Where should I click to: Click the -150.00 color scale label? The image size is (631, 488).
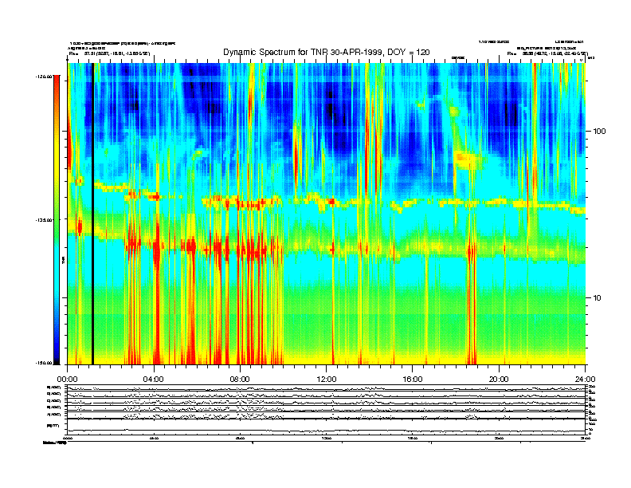point(45,363)
